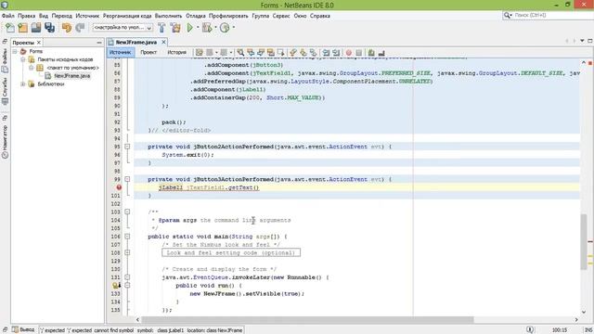Screen dimensions: 594x334
Task: Switch to the Проект design view
Action: pyautogui.click(x=148, y=52)
